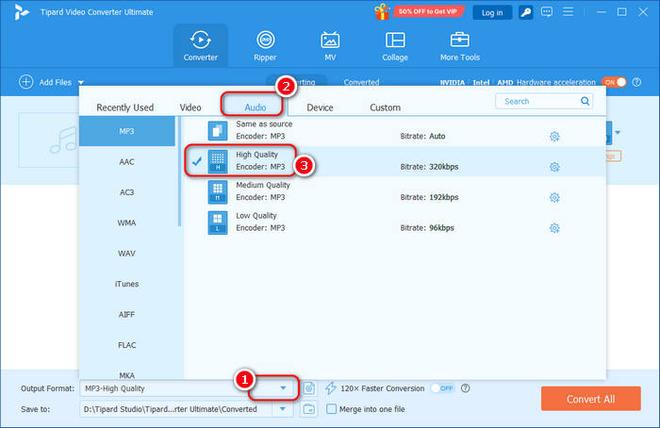Click the Faster Conversion help icon
Image resolution: width=660 pixels, height=428 pixels.
[465, 388]
